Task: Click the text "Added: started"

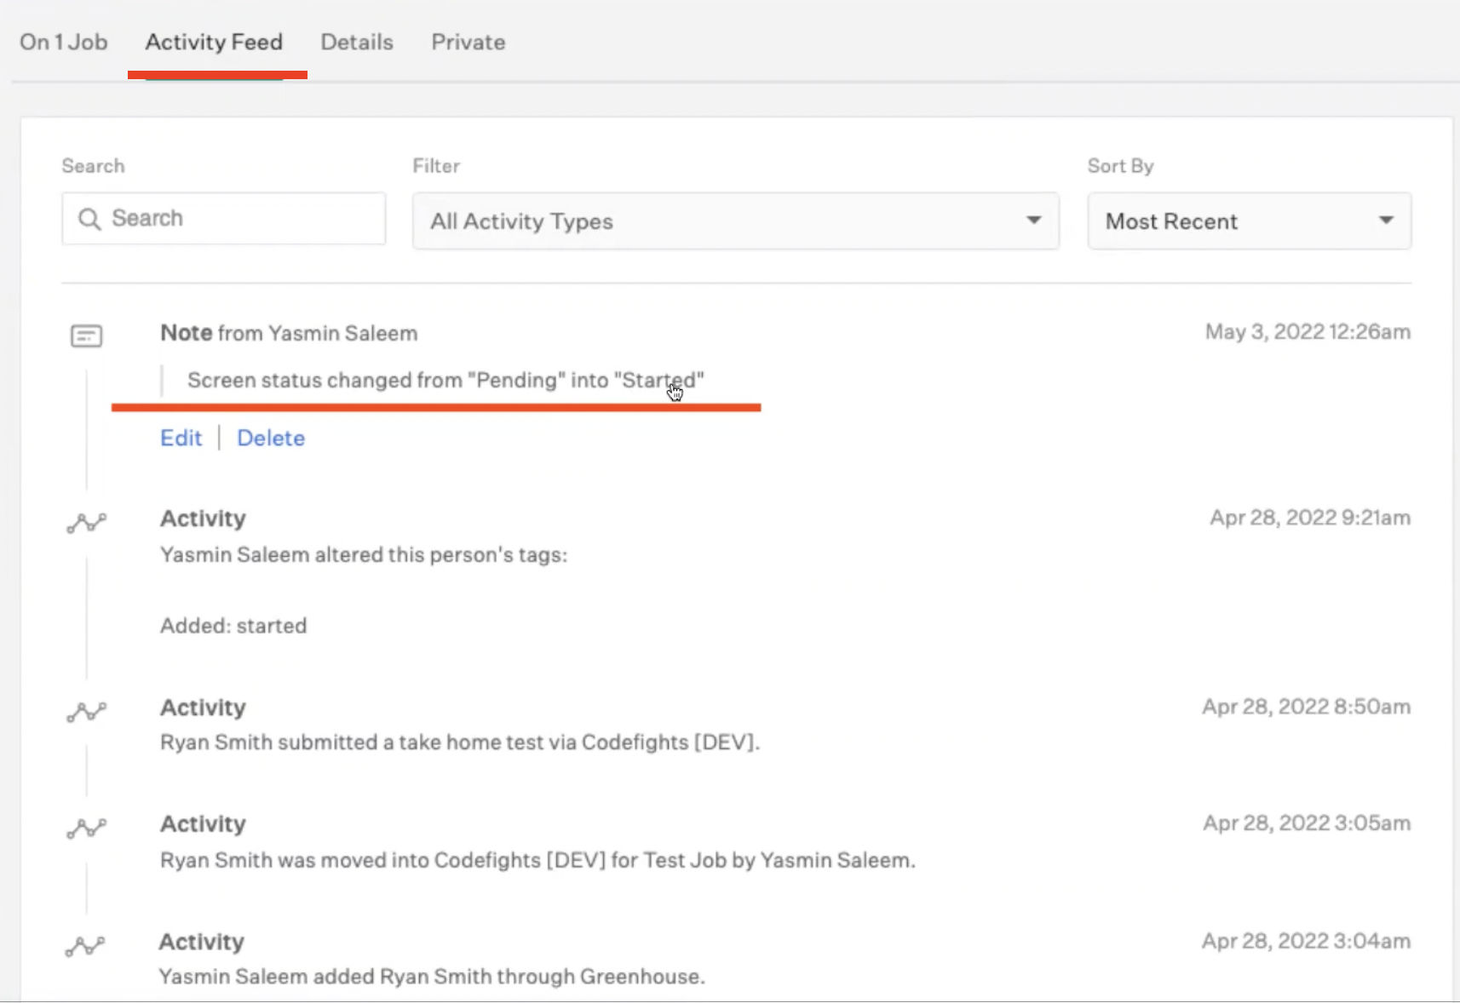Action: (x=233, y=626)
